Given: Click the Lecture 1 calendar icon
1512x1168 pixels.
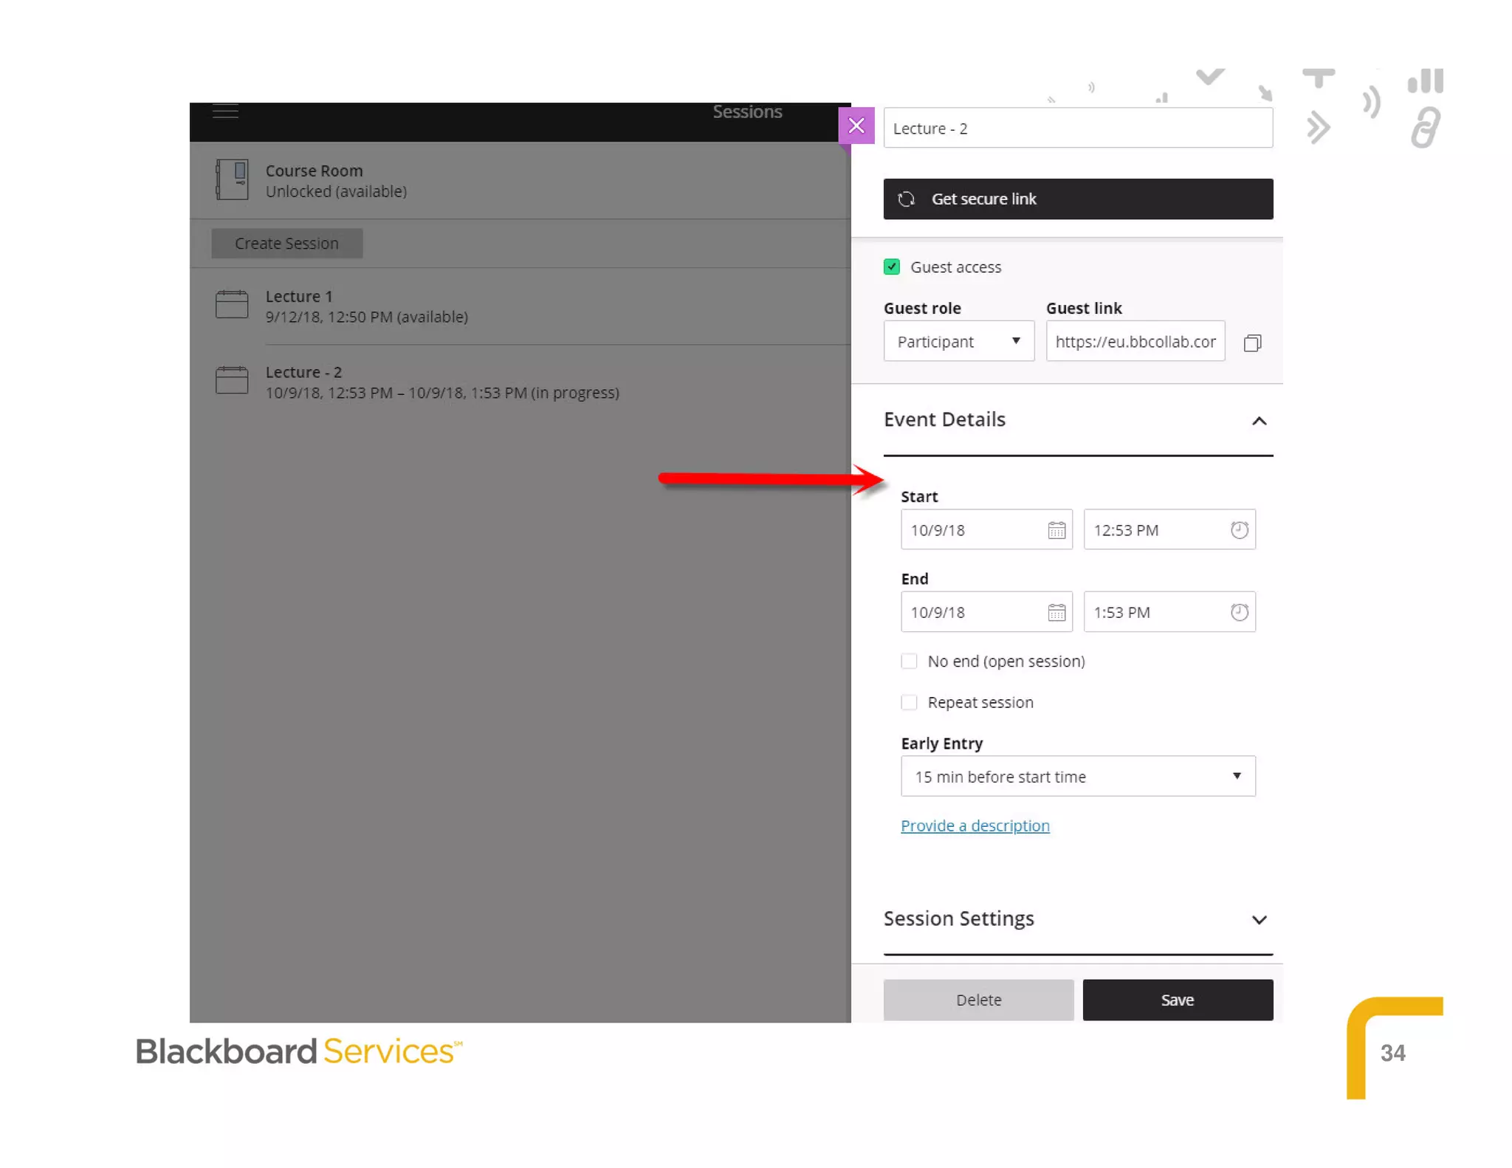Looking at the screenshot, I should click(232, 304).
